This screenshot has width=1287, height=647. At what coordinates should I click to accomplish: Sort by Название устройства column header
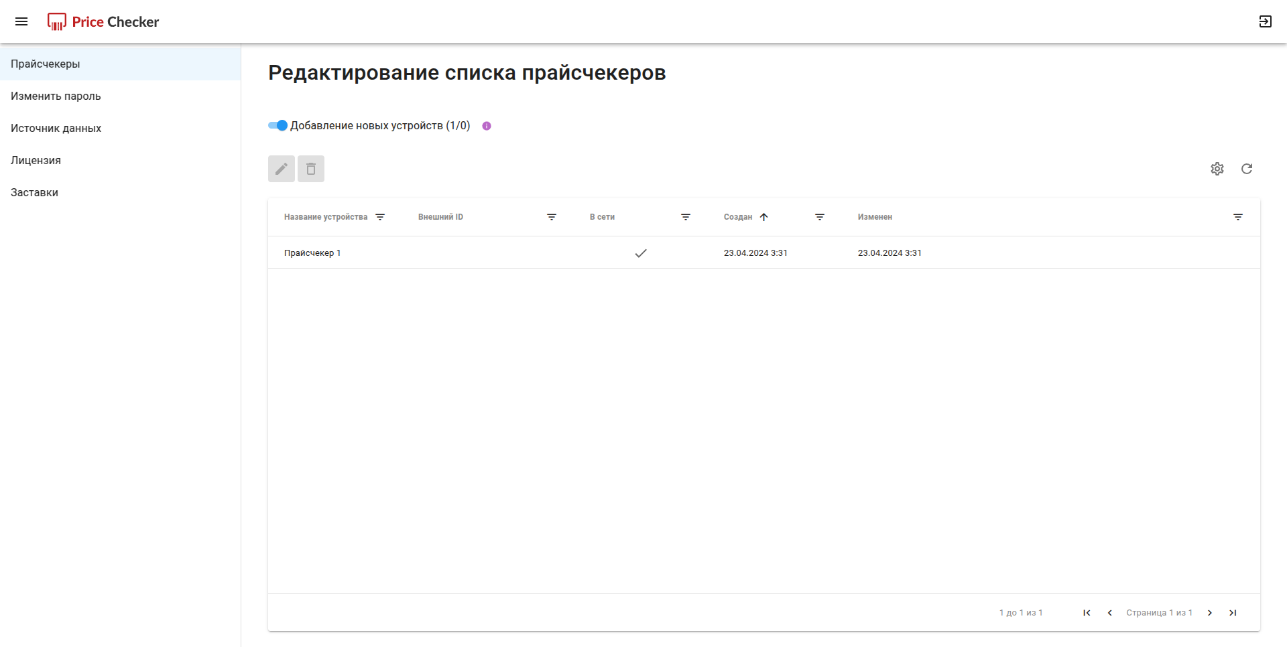tap(326, 217)
